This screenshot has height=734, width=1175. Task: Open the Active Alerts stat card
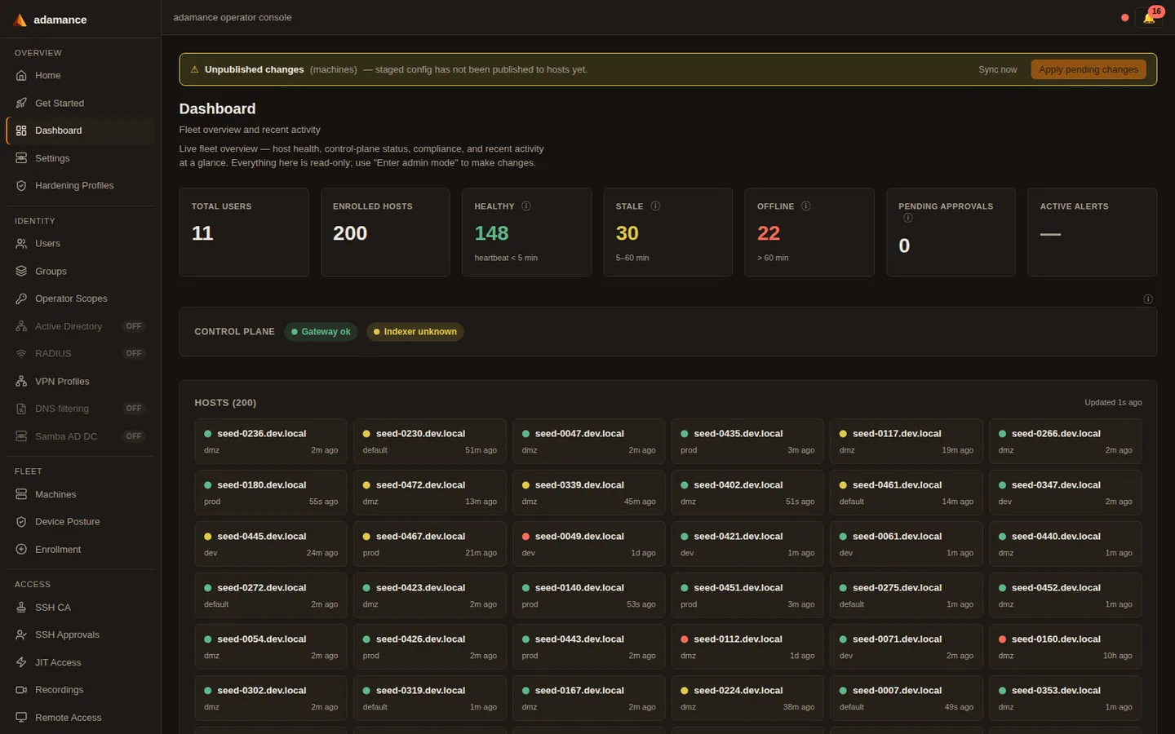pyautogui.click(x=1092, y=232)
